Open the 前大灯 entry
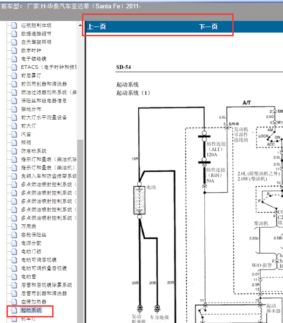Viewport: 283px width, 323px height. (x=28, y=126)
